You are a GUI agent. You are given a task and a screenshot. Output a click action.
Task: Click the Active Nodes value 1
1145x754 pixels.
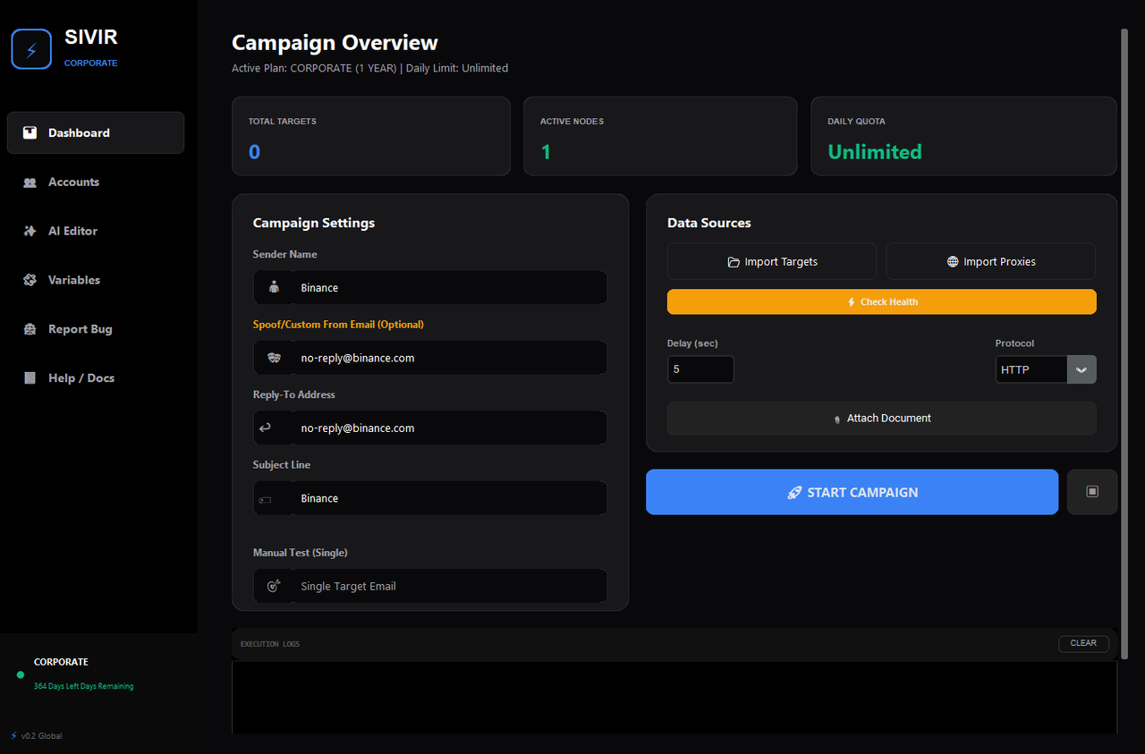[546, 152]
